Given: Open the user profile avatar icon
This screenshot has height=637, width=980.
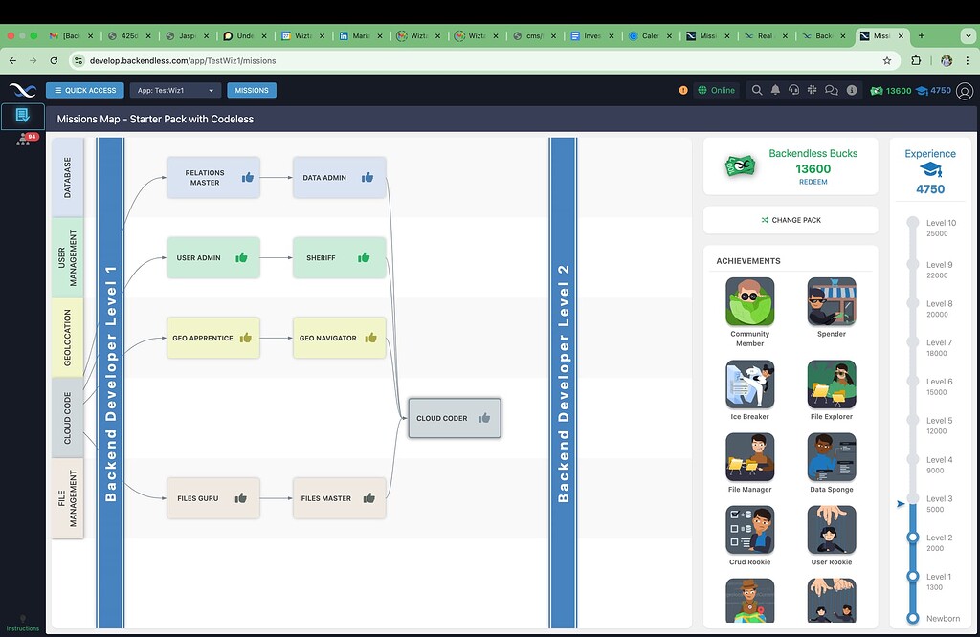Looking at the screenshot, I should 965,91.
